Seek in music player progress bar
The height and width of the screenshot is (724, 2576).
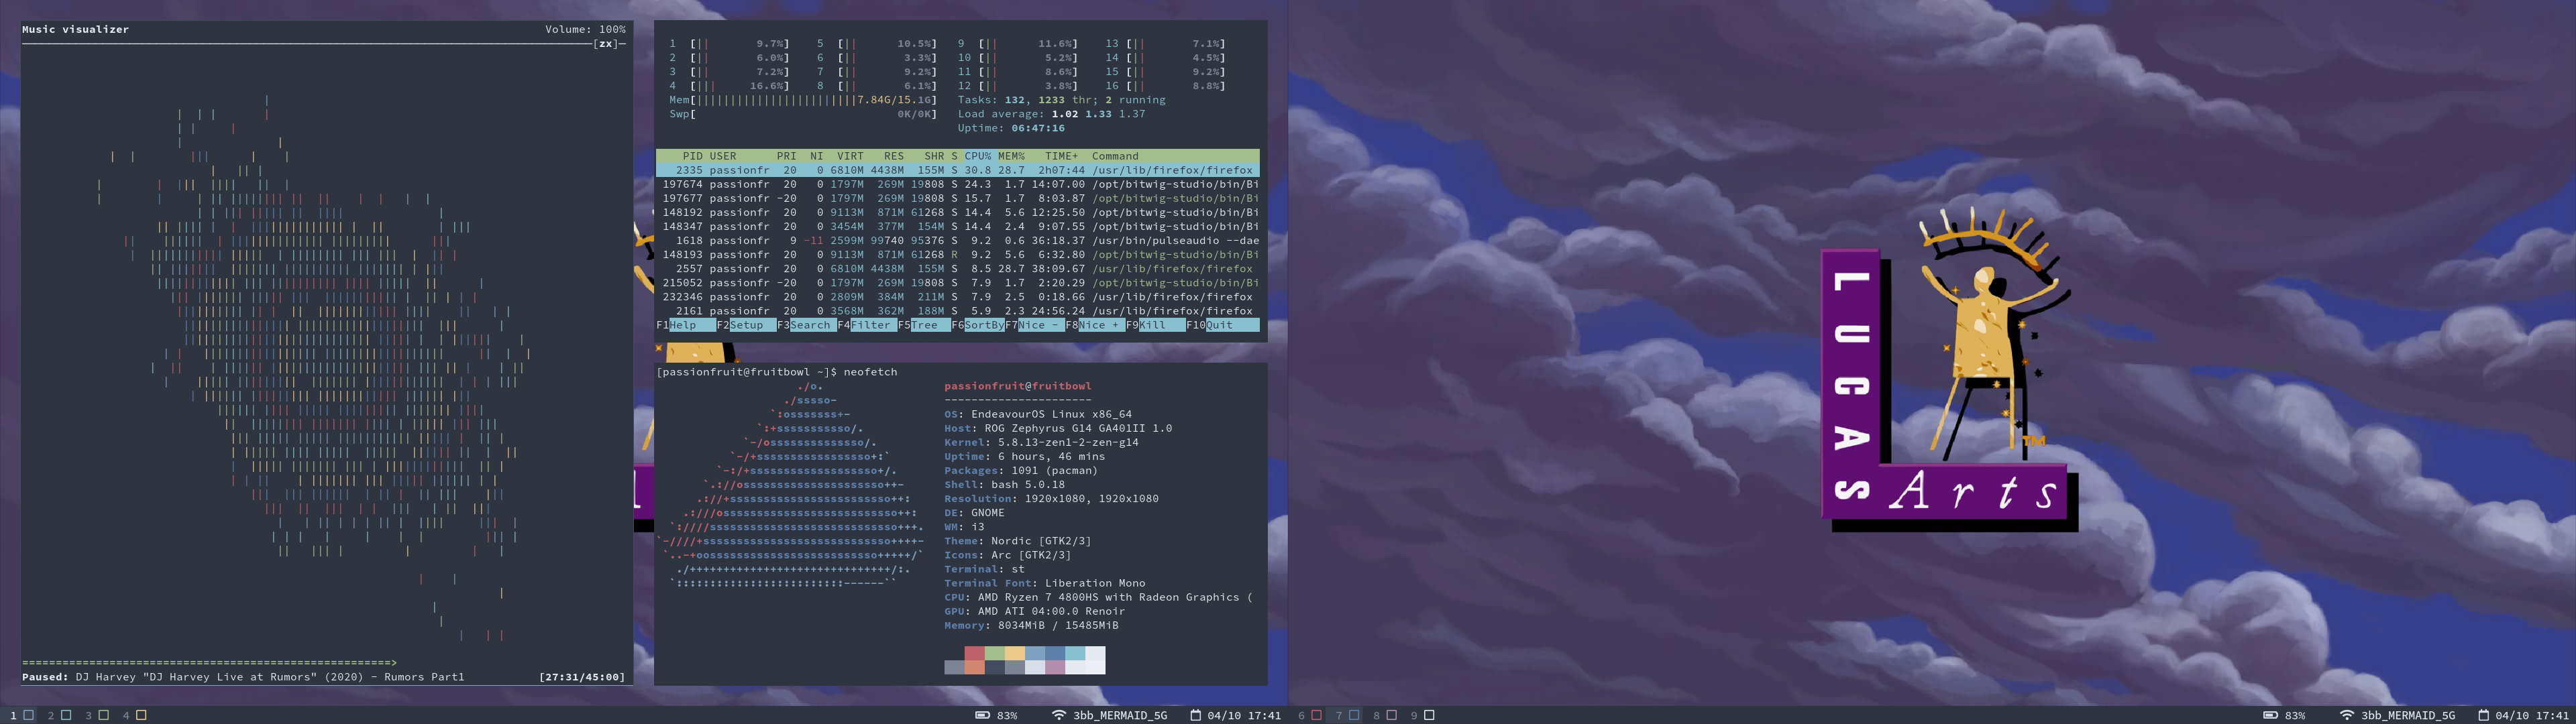point(209,662)
